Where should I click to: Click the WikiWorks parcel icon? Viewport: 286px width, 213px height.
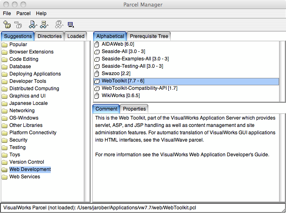click(x=97, y=95)
